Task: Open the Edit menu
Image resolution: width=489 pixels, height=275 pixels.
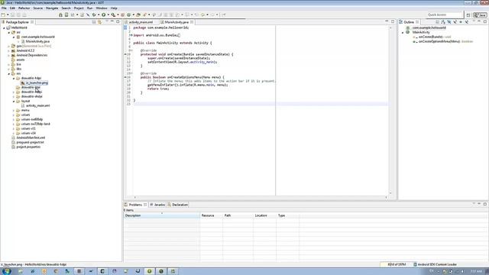Action: pos(12,8)
